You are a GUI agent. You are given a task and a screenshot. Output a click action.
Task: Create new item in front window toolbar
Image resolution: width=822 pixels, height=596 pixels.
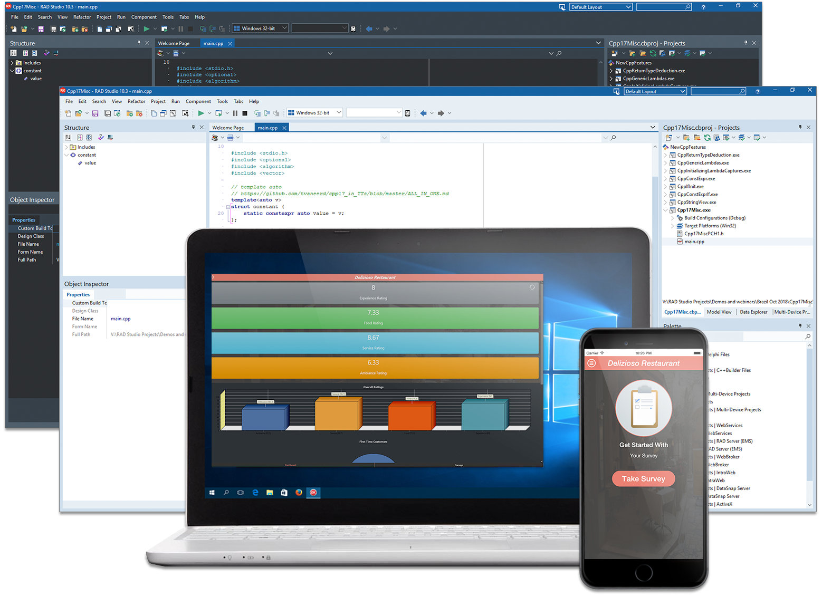point(68,113)
